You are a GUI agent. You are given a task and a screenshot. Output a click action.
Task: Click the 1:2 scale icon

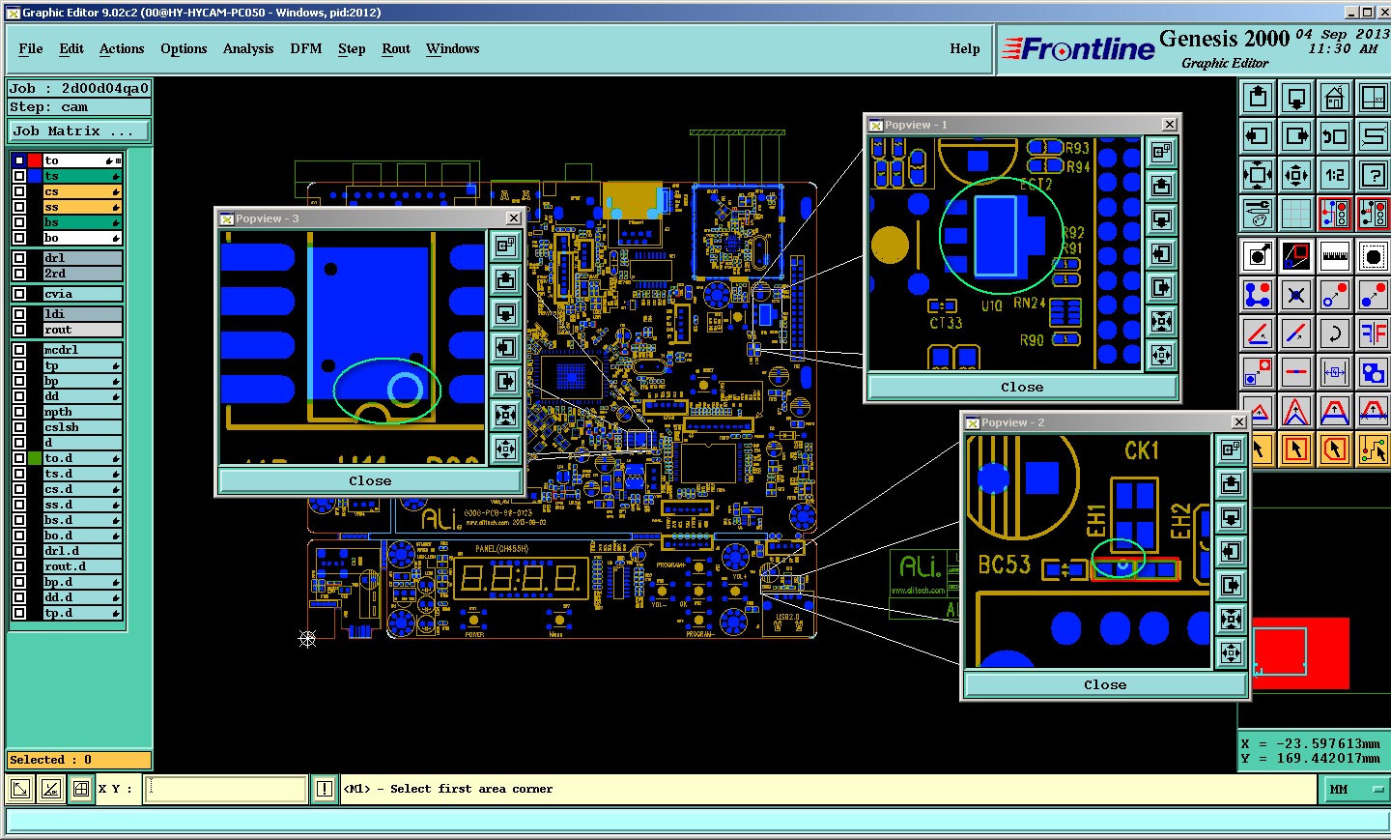coord(1335,175)
